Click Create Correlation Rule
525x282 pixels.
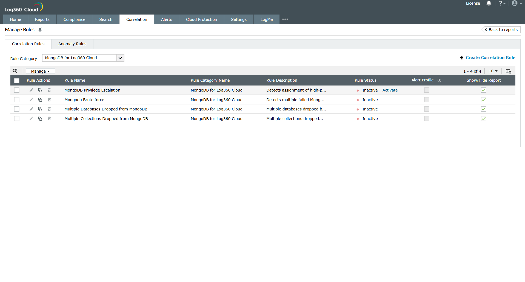[490, 58]
